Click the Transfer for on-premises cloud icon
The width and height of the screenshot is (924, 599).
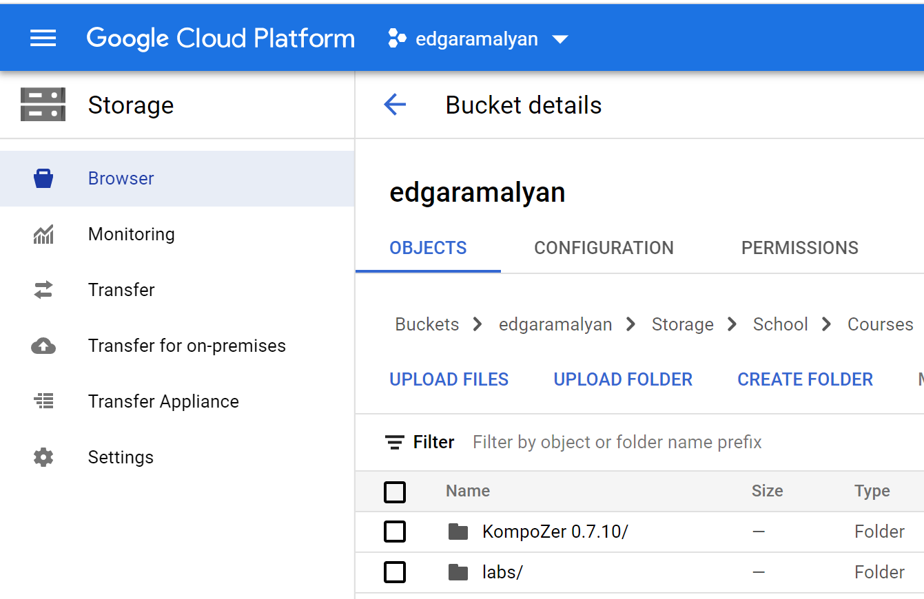43,346
